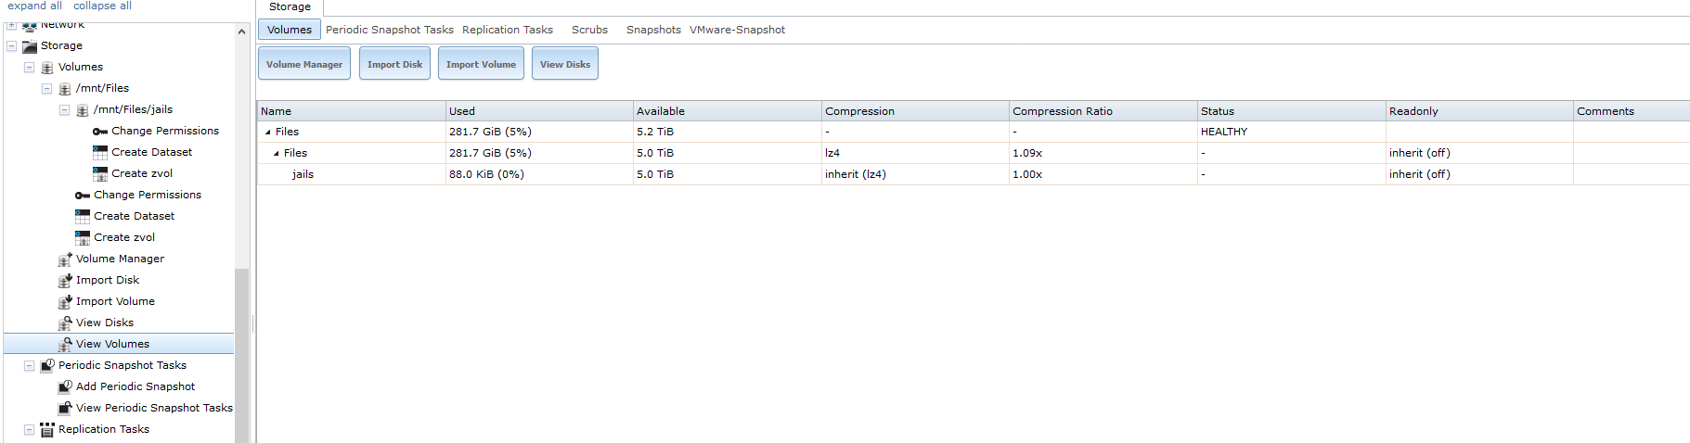
Task: Click the Volumes tree node icon
Action: tap(47, 67)
